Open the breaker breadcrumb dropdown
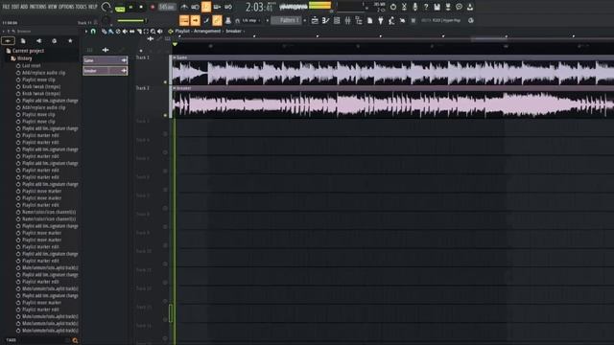The height and width of the screenshot is (345, 614). [233, 31]
